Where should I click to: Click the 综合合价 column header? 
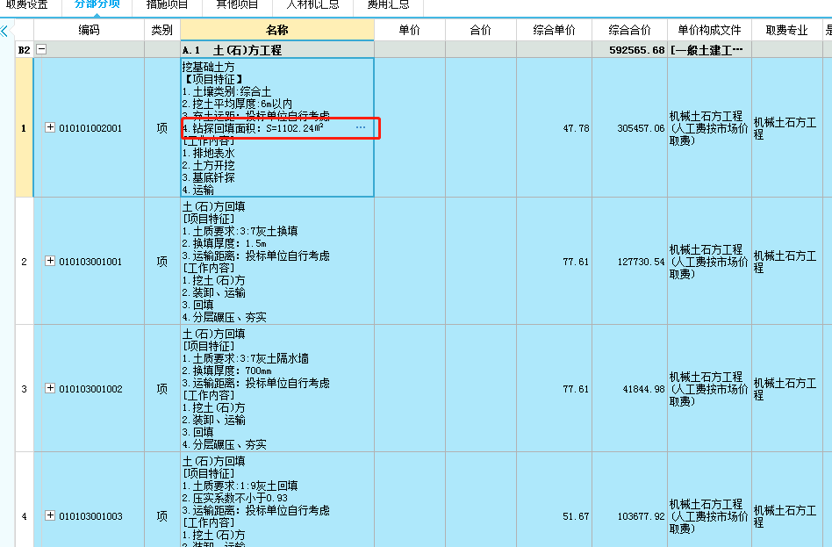tap(629, 30)
